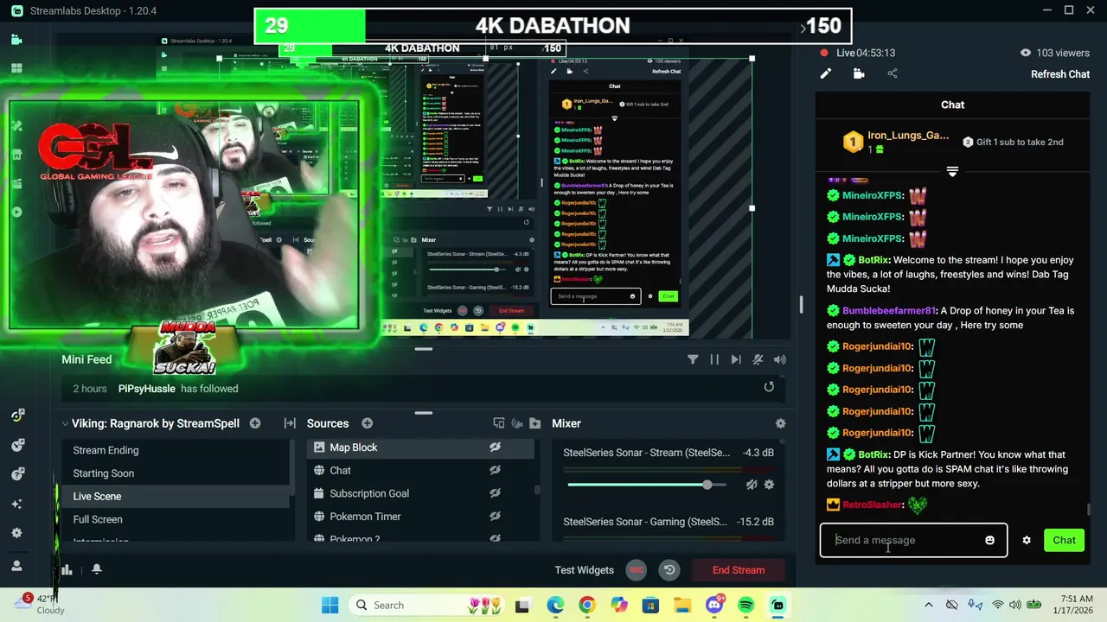1107x622 pixels.
Task: Open the layout grid icon in the sidebar
Action: click(16, 68)
